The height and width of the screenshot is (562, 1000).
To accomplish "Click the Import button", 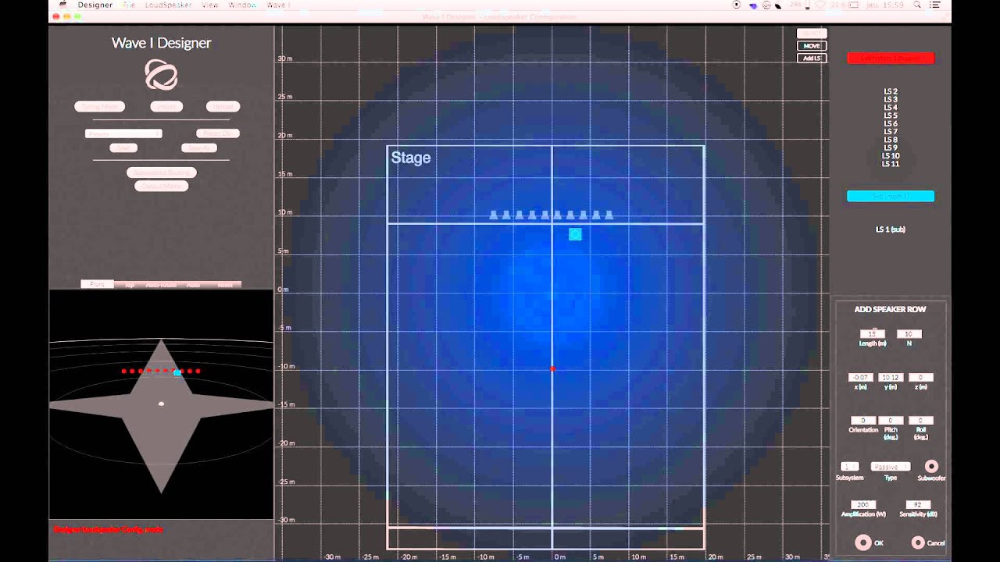I will (x=166, y=106).
